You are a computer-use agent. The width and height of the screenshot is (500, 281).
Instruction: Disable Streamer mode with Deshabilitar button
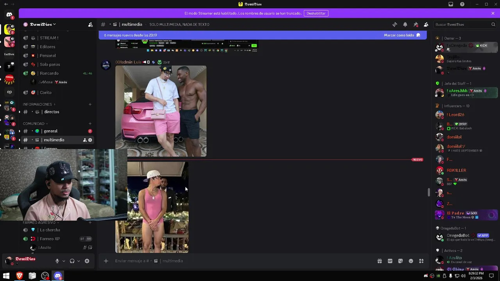tap(316, 13)
